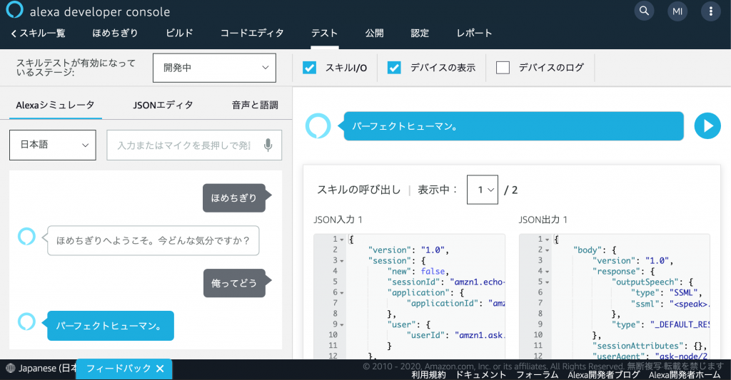Collapse application block at line 6 in JSON入力
The height and width of the screenshot is (380, 731).
point(342,293)
